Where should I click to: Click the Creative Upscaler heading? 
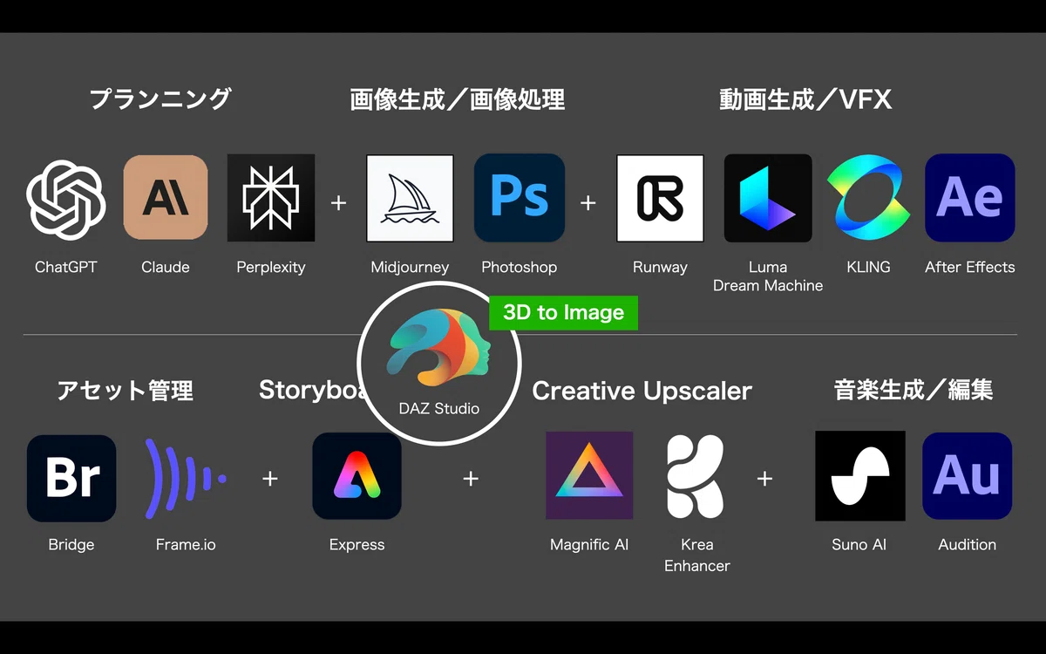(642, 391)
